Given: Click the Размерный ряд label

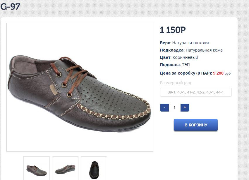Looking at the screenshot, I should (x=175, y=83).
